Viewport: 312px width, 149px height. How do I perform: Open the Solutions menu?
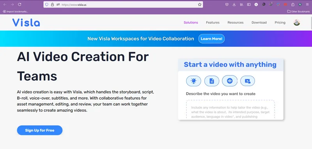click(x=191, y=23)
